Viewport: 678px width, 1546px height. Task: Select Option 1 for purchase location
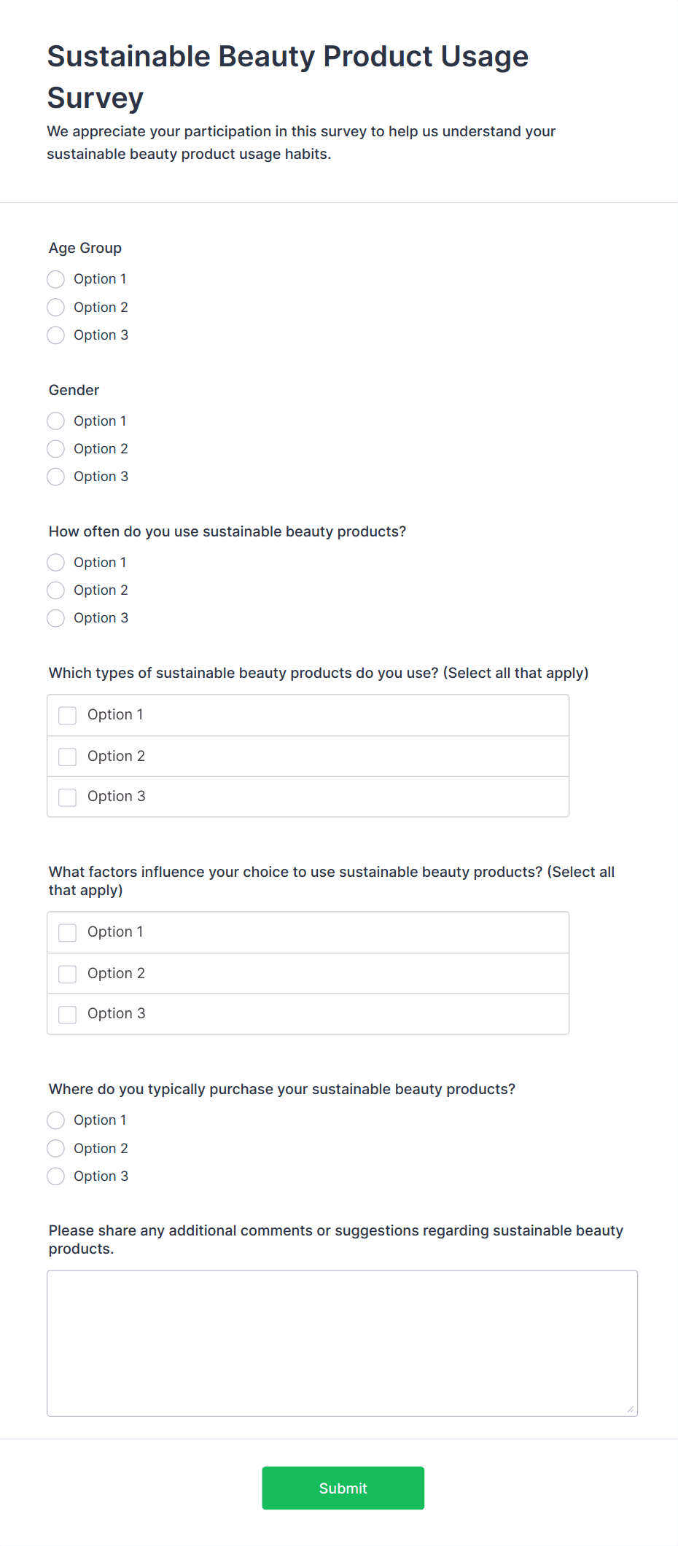[56, 1120]
